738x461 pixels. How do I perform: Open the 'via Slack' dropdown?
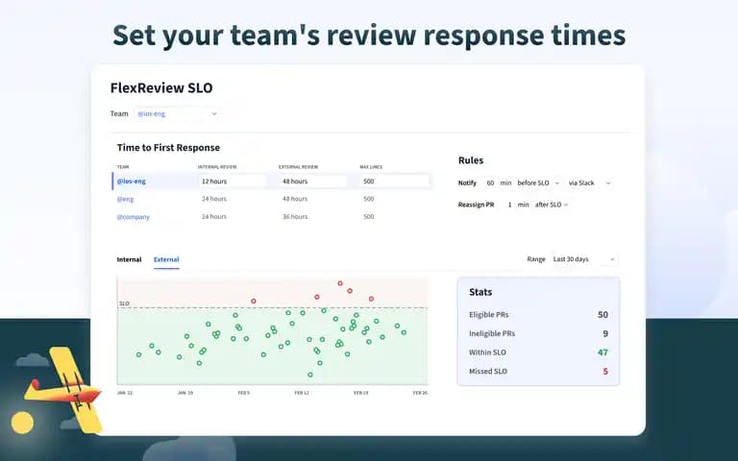coord(589,183)
